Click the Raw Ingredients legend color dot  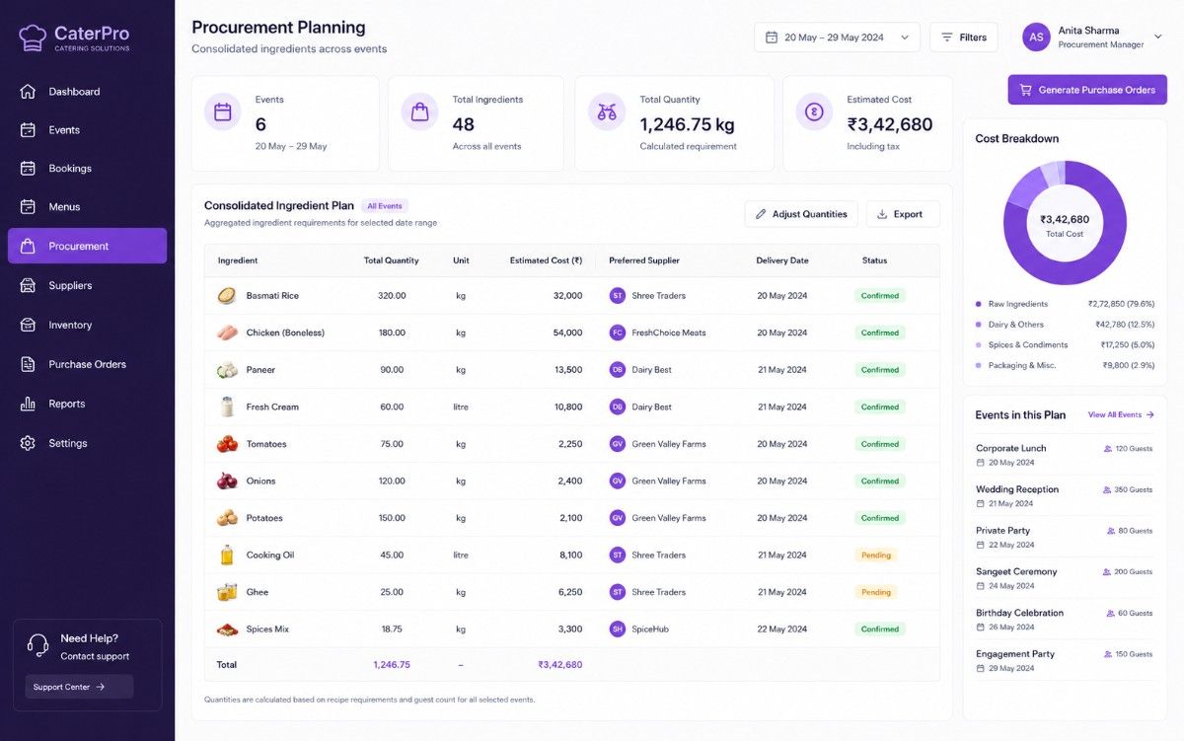point(979,304)
